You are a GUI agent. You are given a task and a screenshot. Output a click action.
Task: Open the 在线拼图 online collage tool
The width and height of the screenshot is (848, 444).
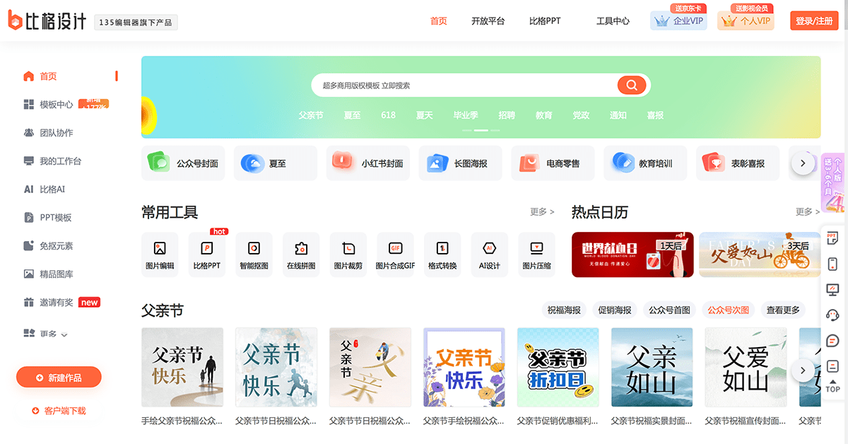[301, 254]
